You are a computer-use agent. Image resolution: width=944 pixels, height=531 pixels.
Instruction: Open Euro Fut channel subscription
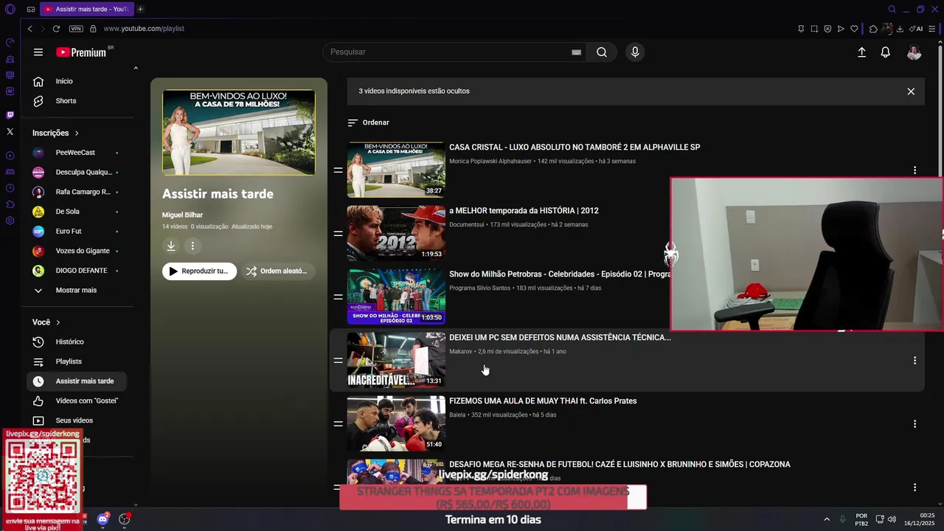[x=77, y=232]
